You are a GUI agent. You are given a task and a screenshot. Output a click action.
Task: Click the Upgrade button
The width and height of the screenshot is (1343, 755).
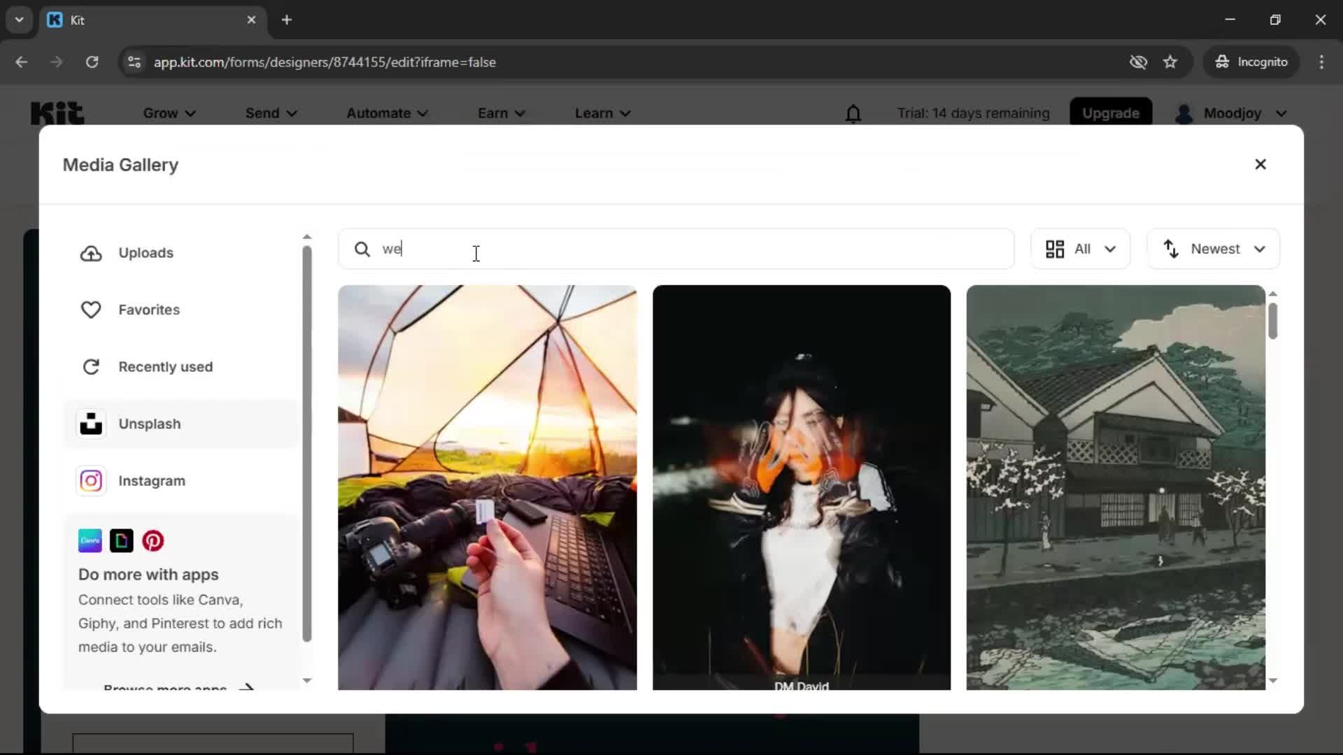1111,113
